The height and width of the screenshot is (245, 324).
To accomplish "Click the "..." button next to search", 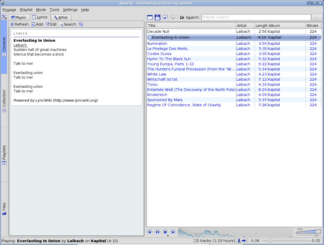I will coord(317,17).
